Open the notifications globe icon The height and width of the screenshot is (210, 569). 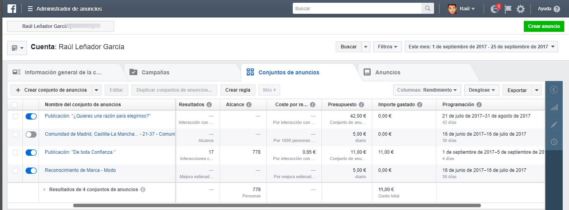point(495,9)
